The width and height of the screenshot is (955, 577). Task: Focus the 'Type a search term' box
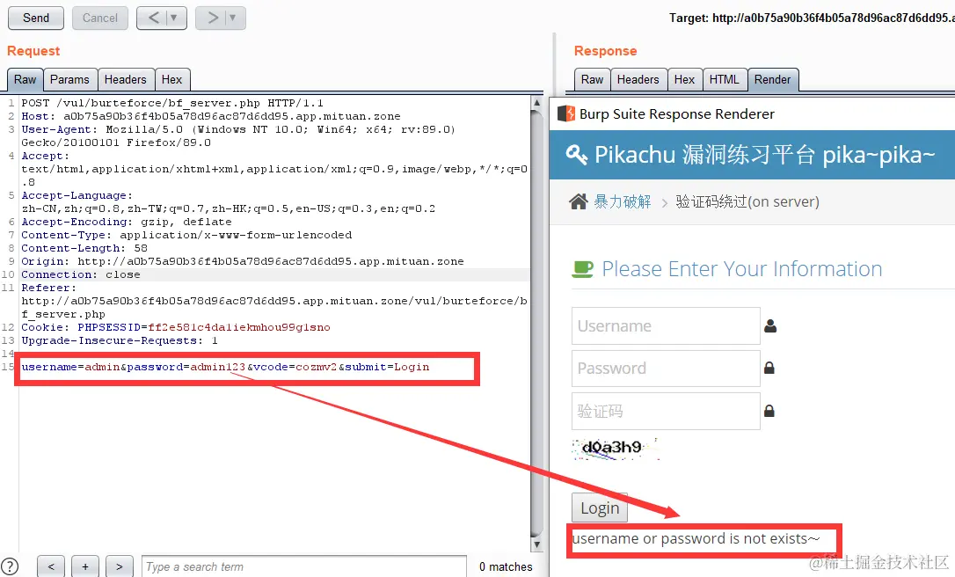coord(304,566)
